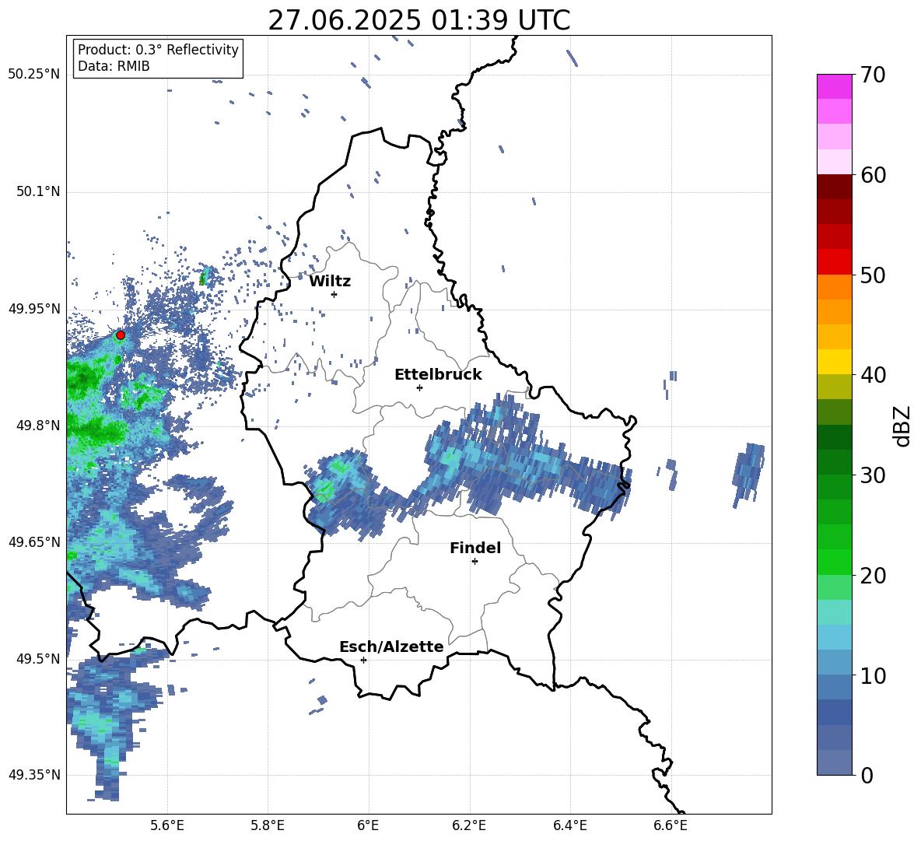Click the 5.6°E longitude label
Viewport: 921px width, 841px height.
click(x=167, y=825)
